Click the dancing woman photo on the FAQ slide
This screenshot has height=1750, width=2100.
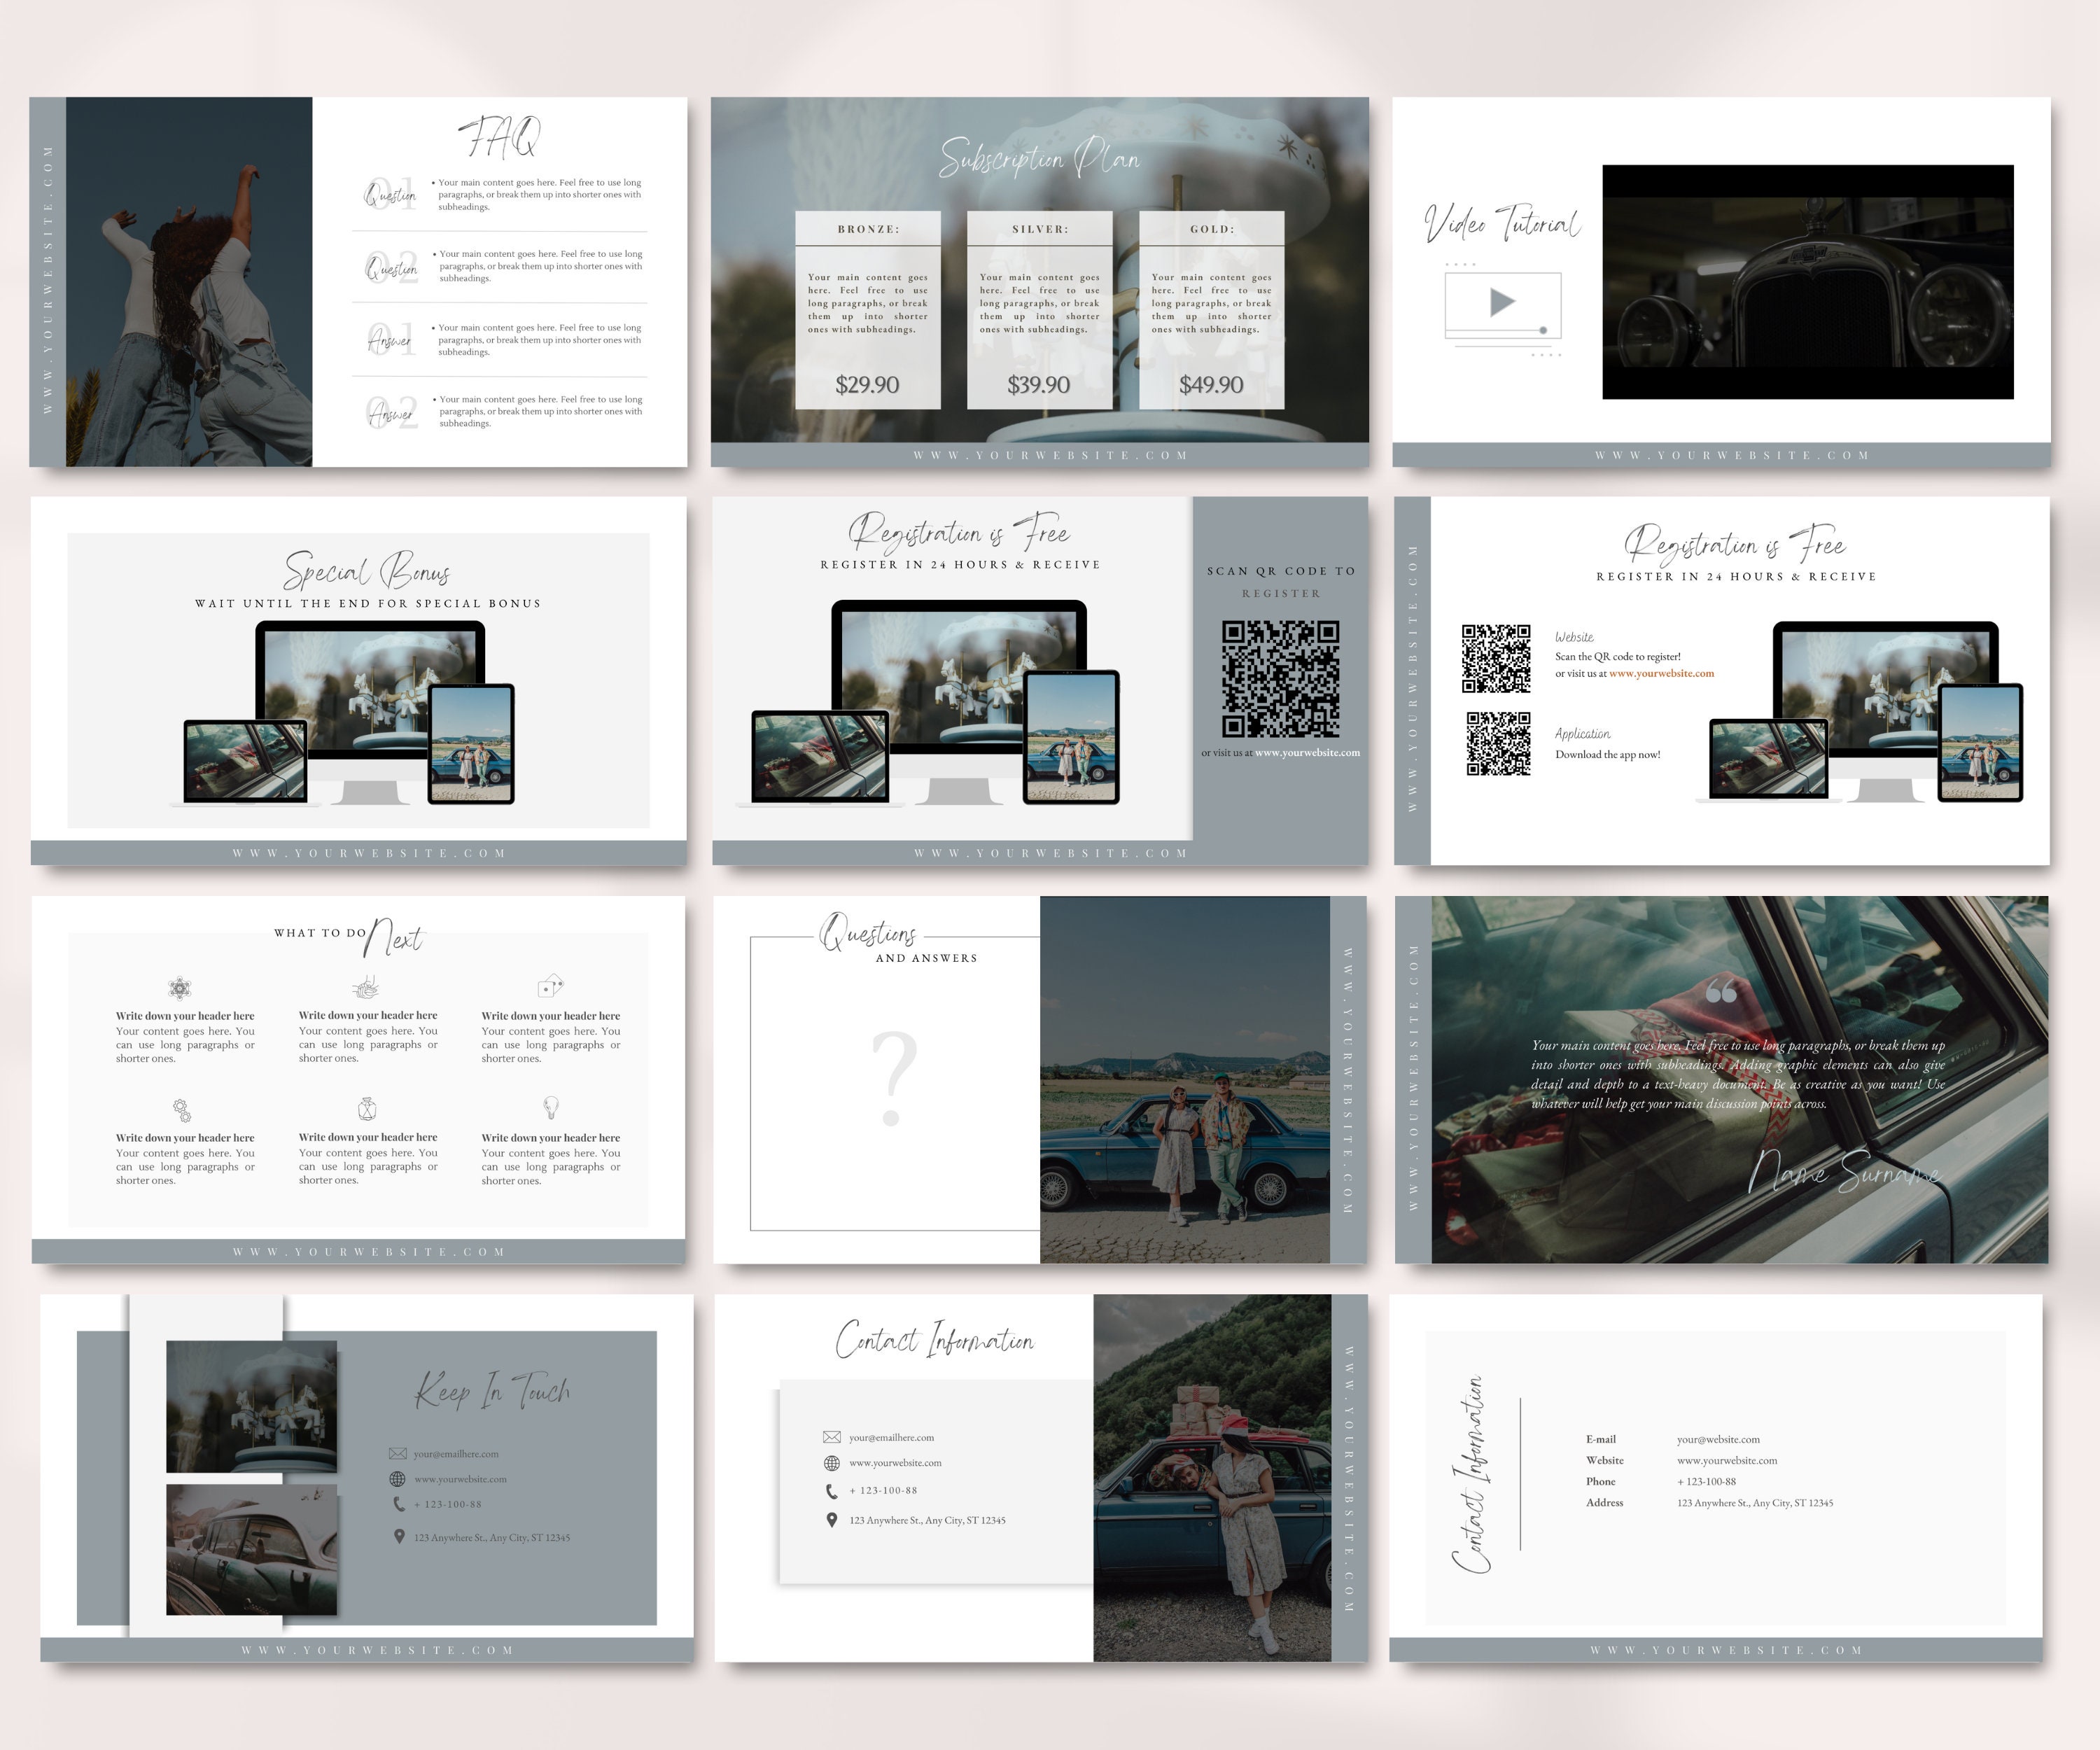point(189,281)
